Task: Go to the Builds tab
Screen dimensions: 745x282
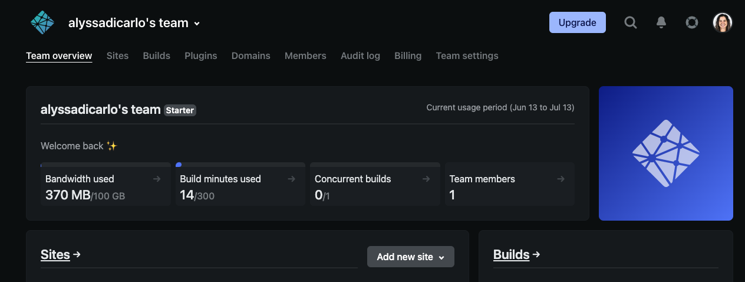Action: (x=156, y=56)
